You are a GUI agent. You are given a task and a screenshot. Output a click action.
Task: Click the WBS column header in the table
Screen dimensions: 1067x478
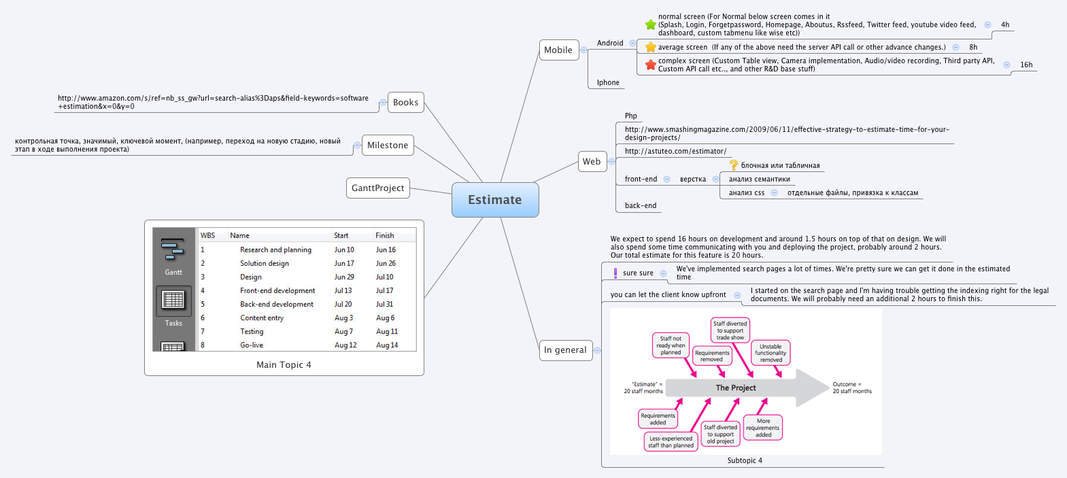pyautogui.click(x=208, y=235)
